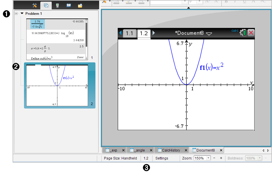This screenshot has width=272, height=174.
Task: Open the Document Tools panel icon
Action: [35, 5]
